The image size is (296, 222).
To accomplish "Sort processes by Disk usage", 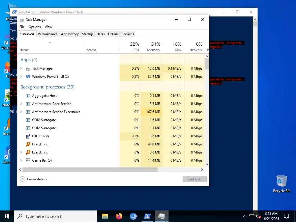I will (173, 47).
